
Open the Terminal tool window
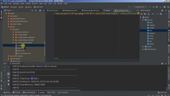16,93
